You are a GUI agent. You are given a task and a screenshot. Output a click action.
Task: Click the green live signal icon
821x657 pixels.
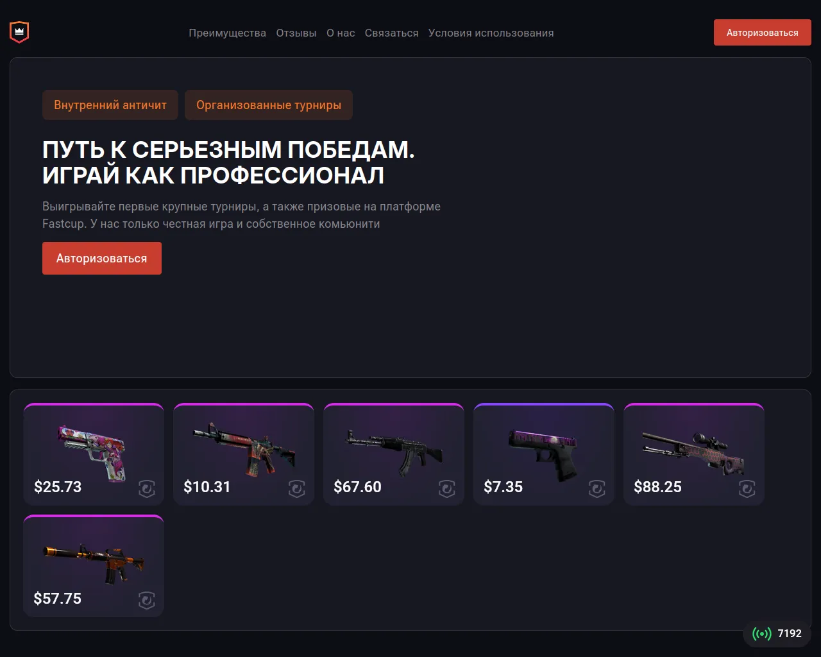tap(761, 634)
